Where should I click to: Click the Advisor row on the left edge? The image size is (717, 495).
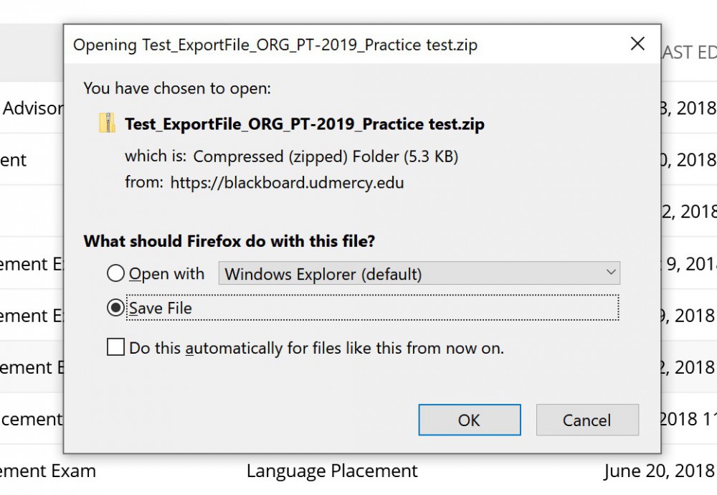click(x=32, y=108)
